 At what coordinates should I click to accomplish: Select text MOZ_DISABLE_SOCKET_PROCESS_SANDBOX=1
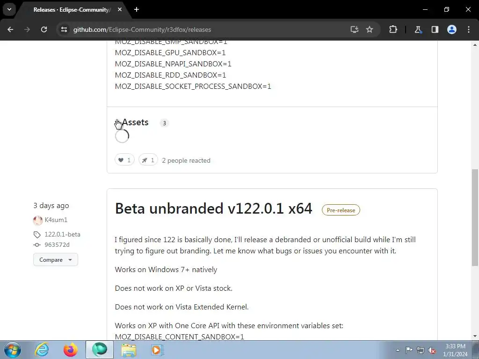(193, 86)
